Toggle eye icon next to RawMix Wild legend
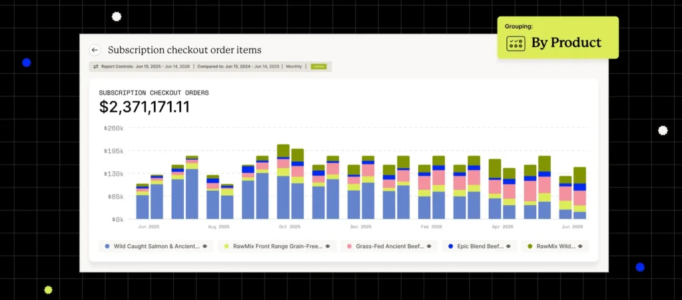 pos(580,247)
